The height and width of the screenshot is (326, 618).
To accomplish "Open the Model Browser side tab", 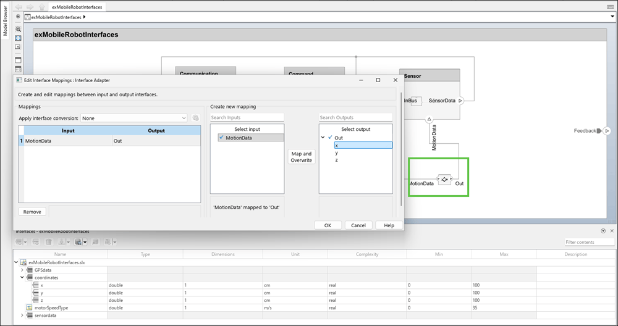I will (x=5, y=21).
